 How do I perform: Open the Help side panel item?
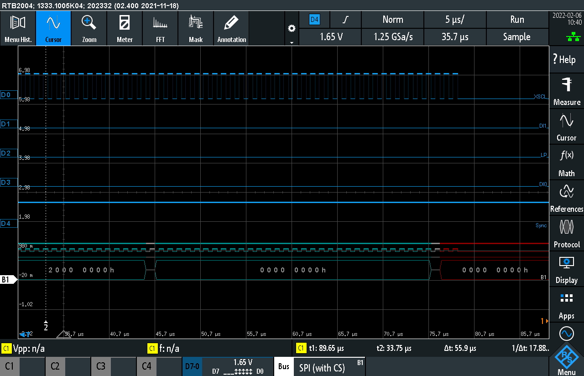(566, 59)
